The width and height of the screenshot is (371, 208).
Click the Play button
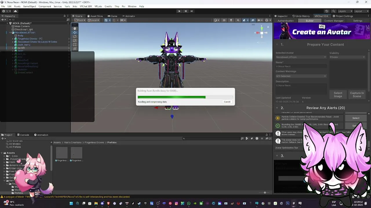click(179, 11)
